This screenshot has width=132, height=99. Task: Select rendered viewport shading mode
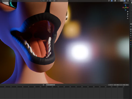(x=125, y=1)
